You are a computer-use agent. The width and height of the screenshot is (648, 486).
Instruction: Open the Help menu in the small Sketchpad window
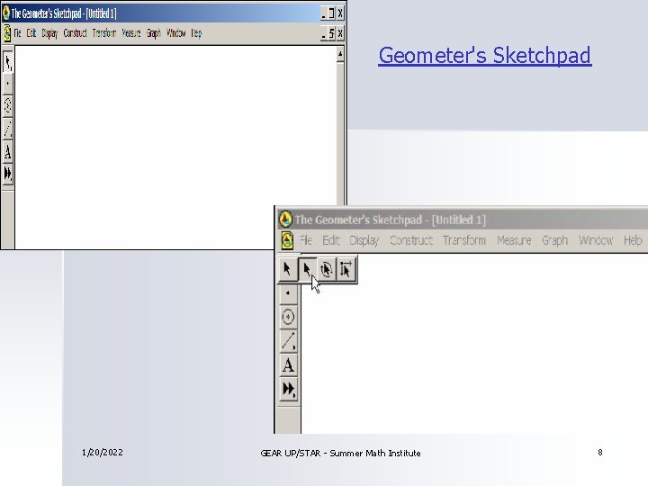click(x=196, y=33)
